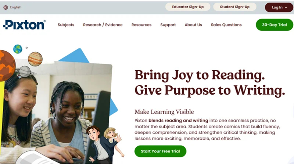The width and height of the screenshot is (294, 165).
Task: Expand the Log In dropdown chevron
Action: (x=286, y=7)
